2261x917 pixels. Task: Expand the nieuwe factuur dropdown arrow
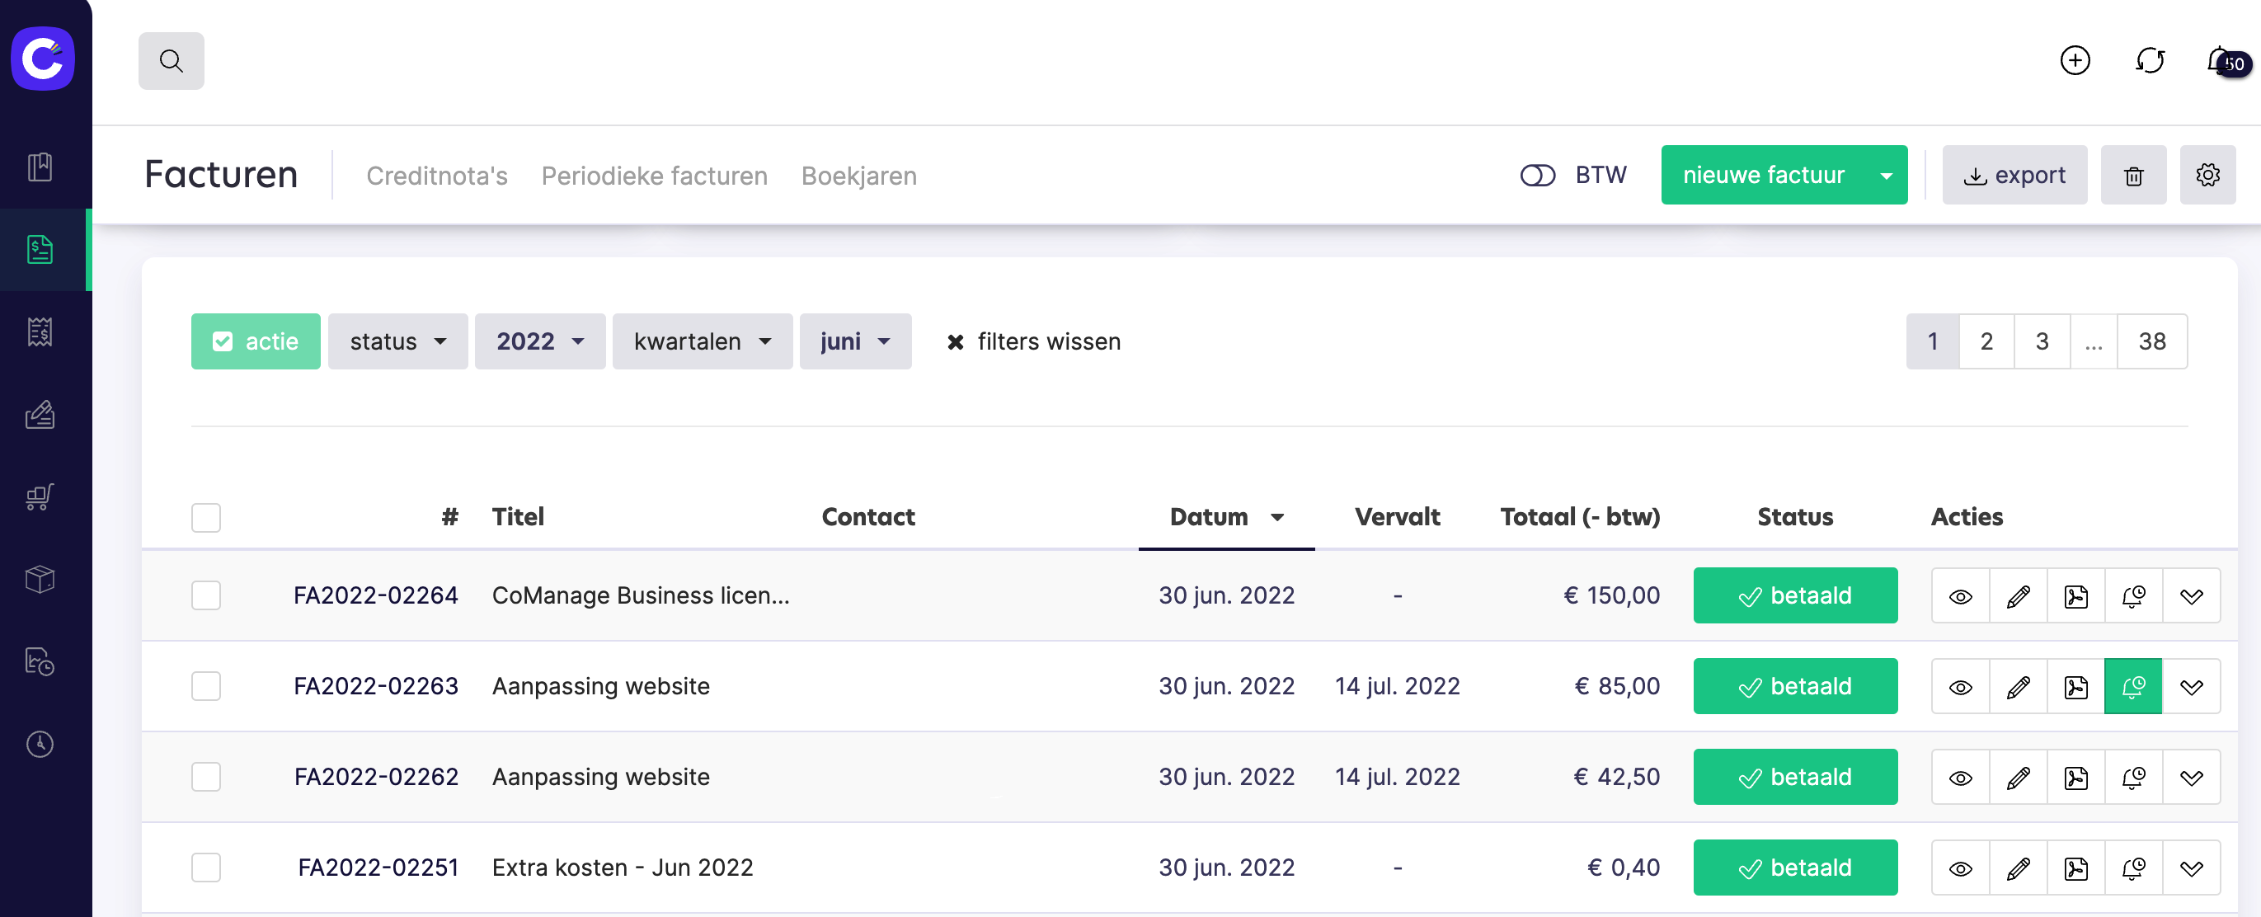1885,175
